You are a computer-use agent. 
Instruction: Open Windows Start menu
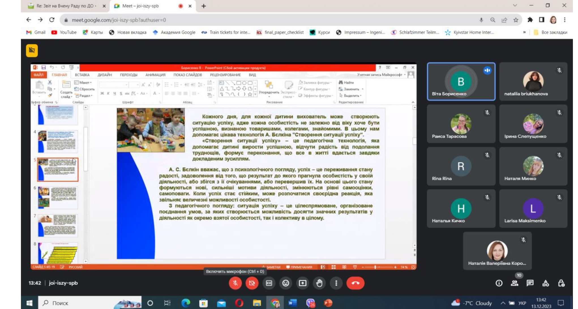point(29,303)
